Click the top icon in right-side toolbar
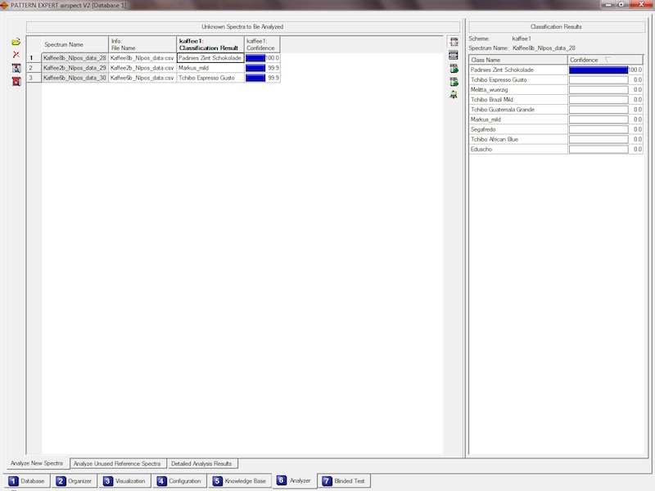The width and height of the screenshot is (655, 491). (x=454, y=42)
